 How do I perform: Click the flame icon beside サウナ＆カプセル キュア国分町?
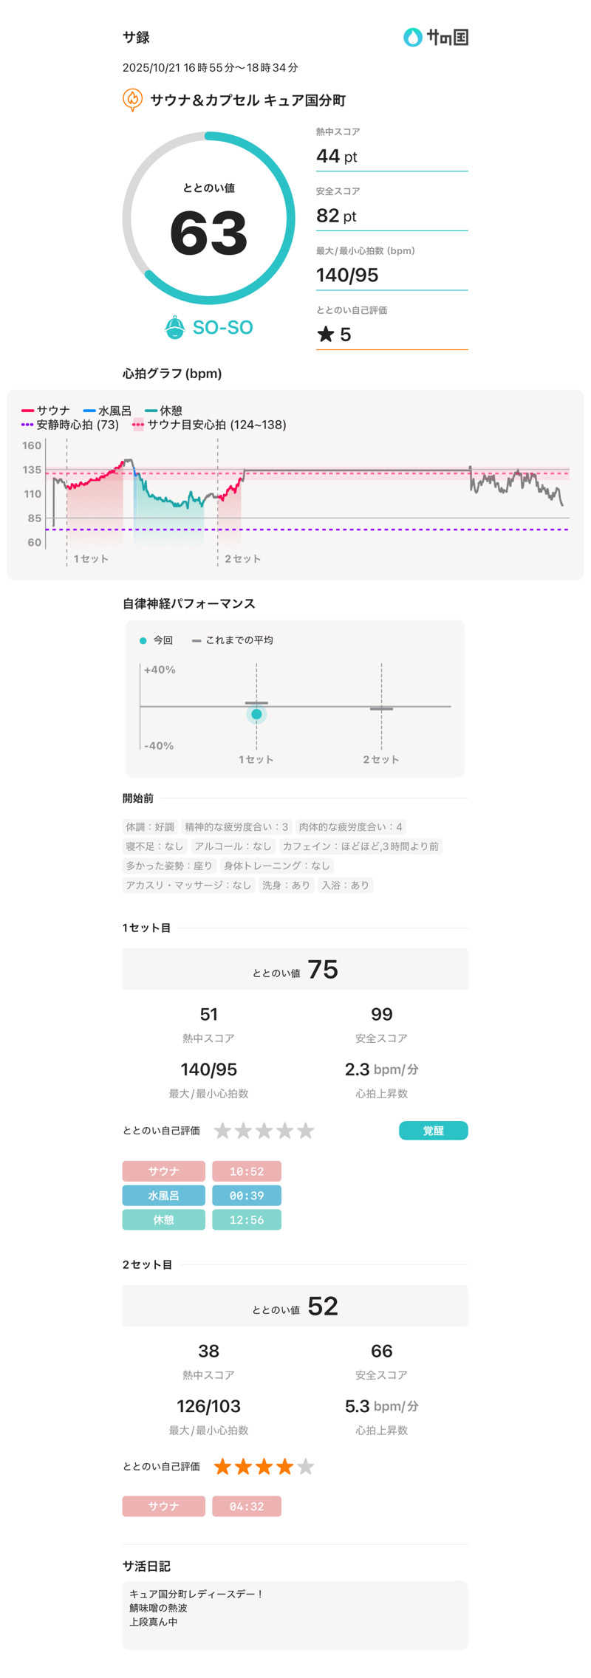(132, 99)
